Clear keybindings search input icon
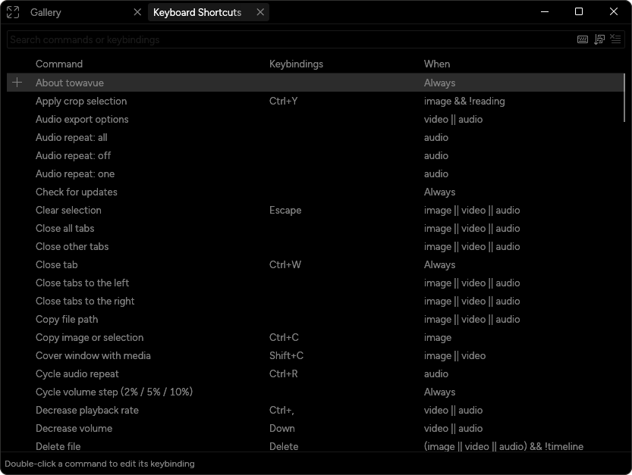632x475 pixels. (615, 39)
